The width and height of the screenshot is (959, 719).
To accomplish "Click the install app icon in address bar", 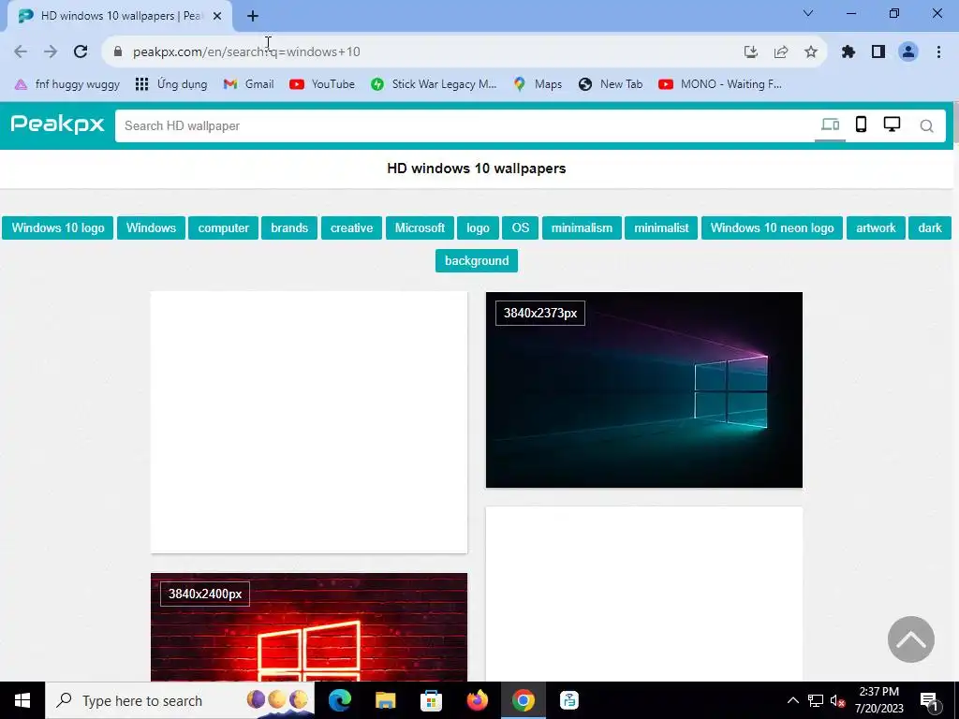I will click(751, 52).
